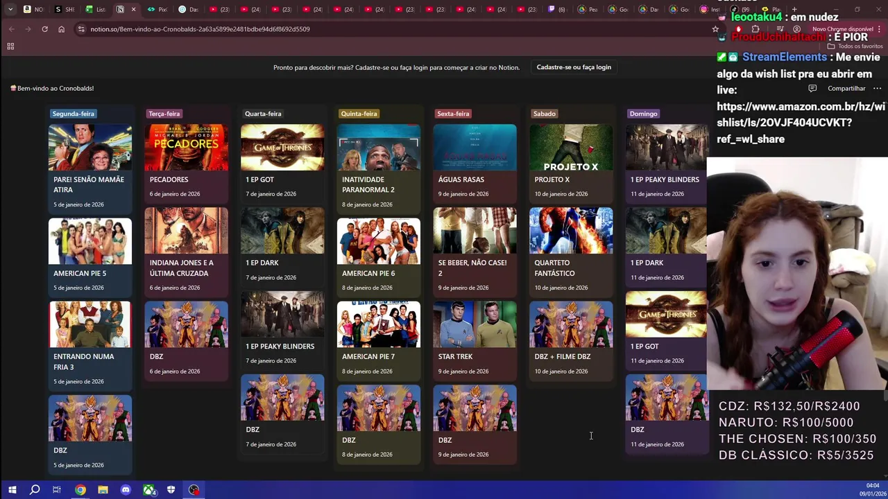Close the active Notion tab
888x499 pixels.
133,10
